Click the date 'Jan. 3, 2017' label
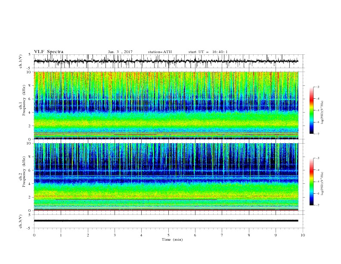 pos(120,52)
